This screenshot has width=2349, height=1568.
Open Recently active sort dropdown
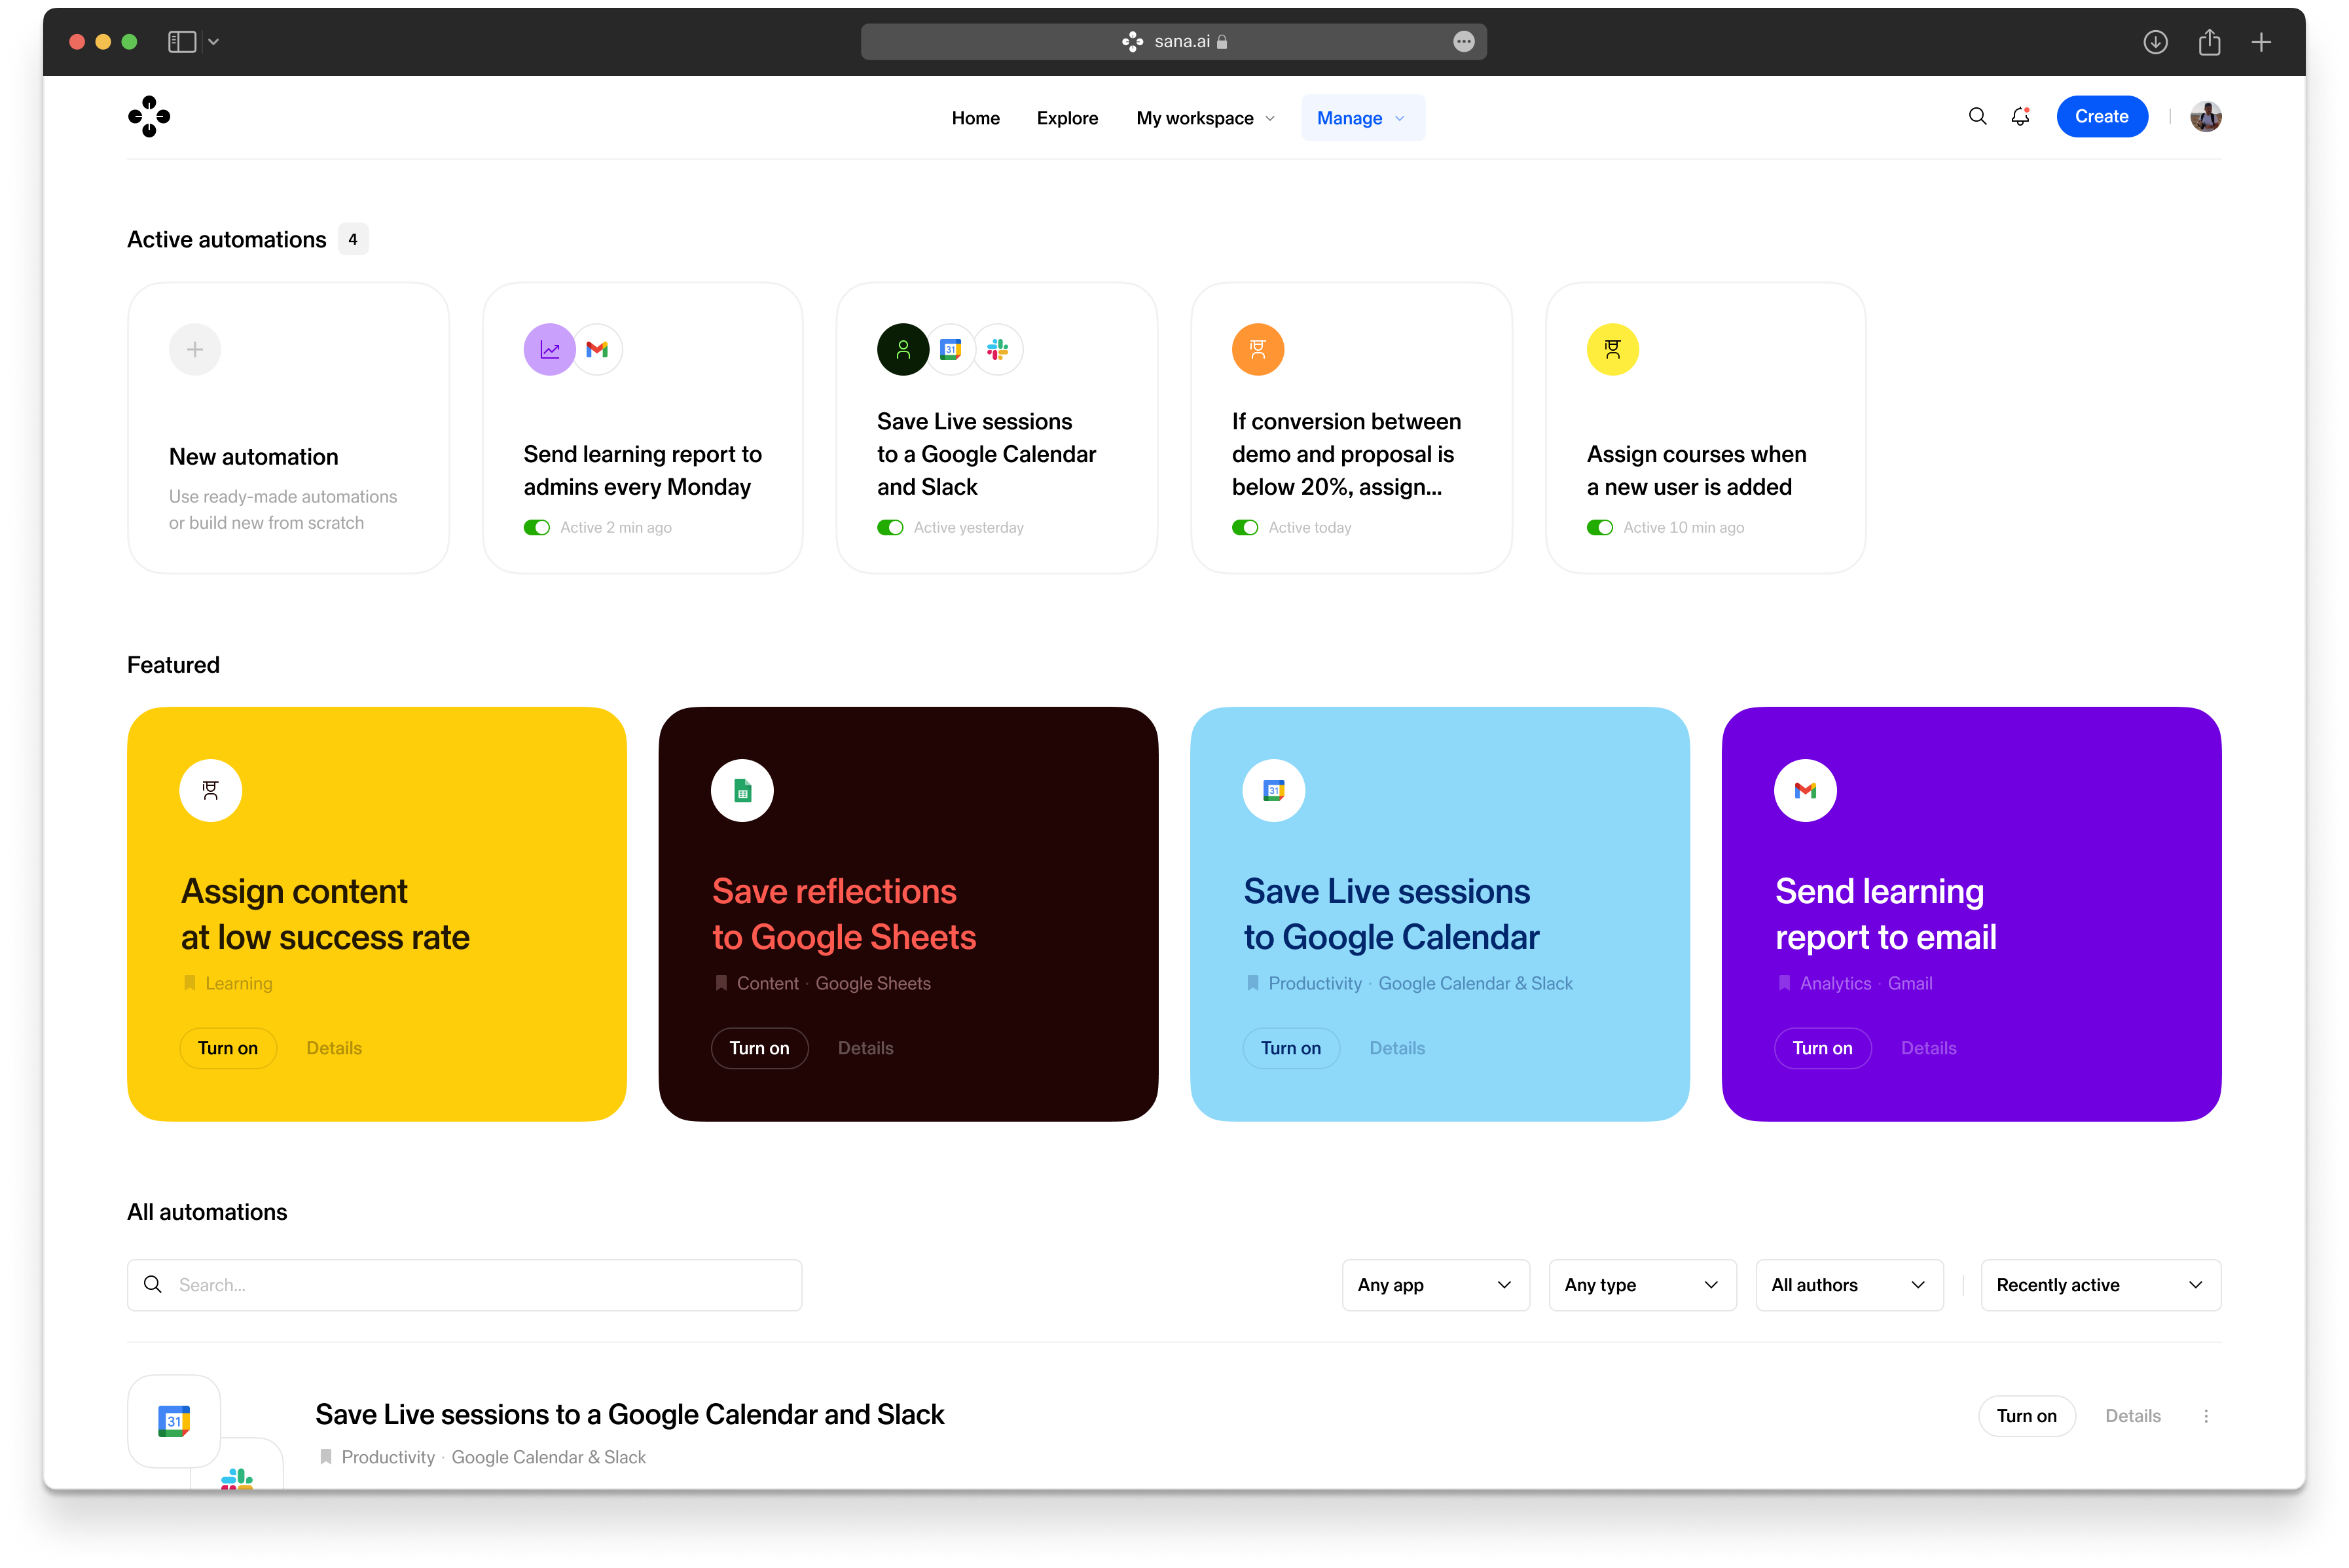coord(2100,1285)
